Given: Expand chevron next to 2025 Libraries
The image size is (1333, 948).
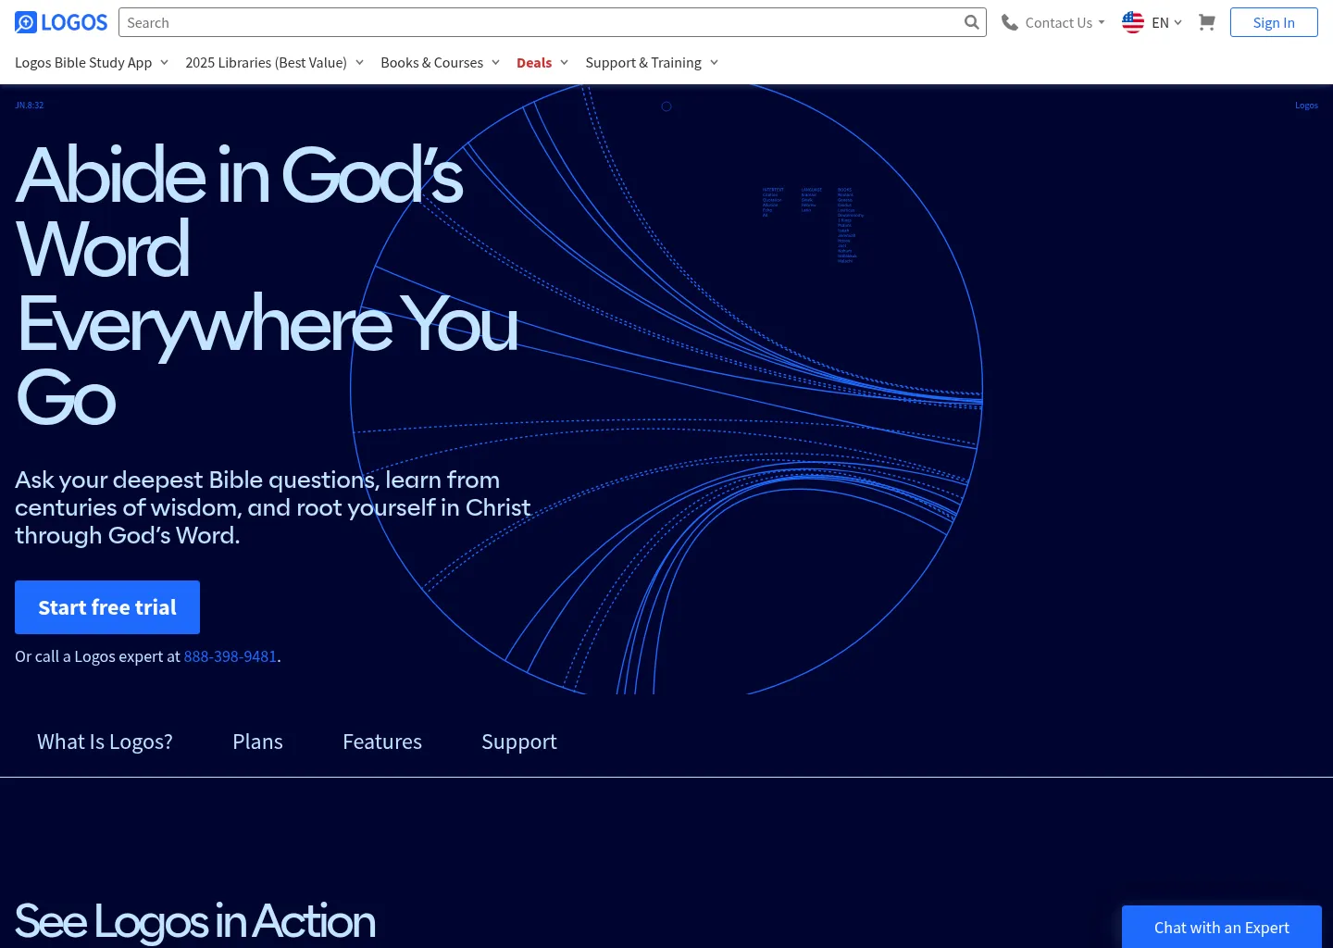Looking at the screenshot, I should [359, 62].
